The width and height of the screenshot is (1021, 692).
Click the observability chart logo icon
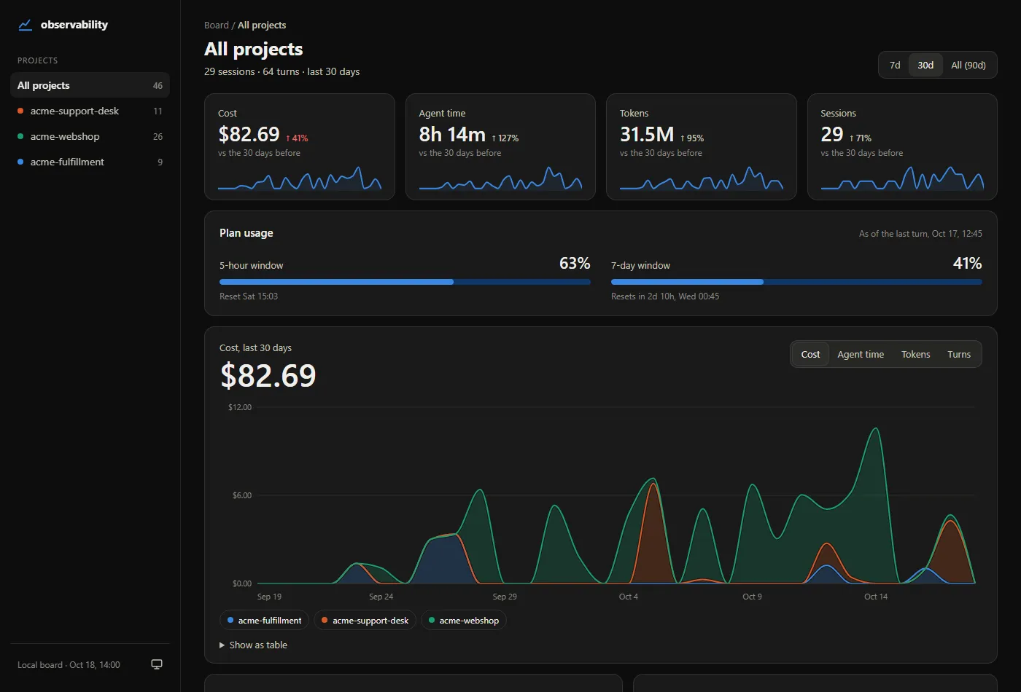(x=26, y=25)
